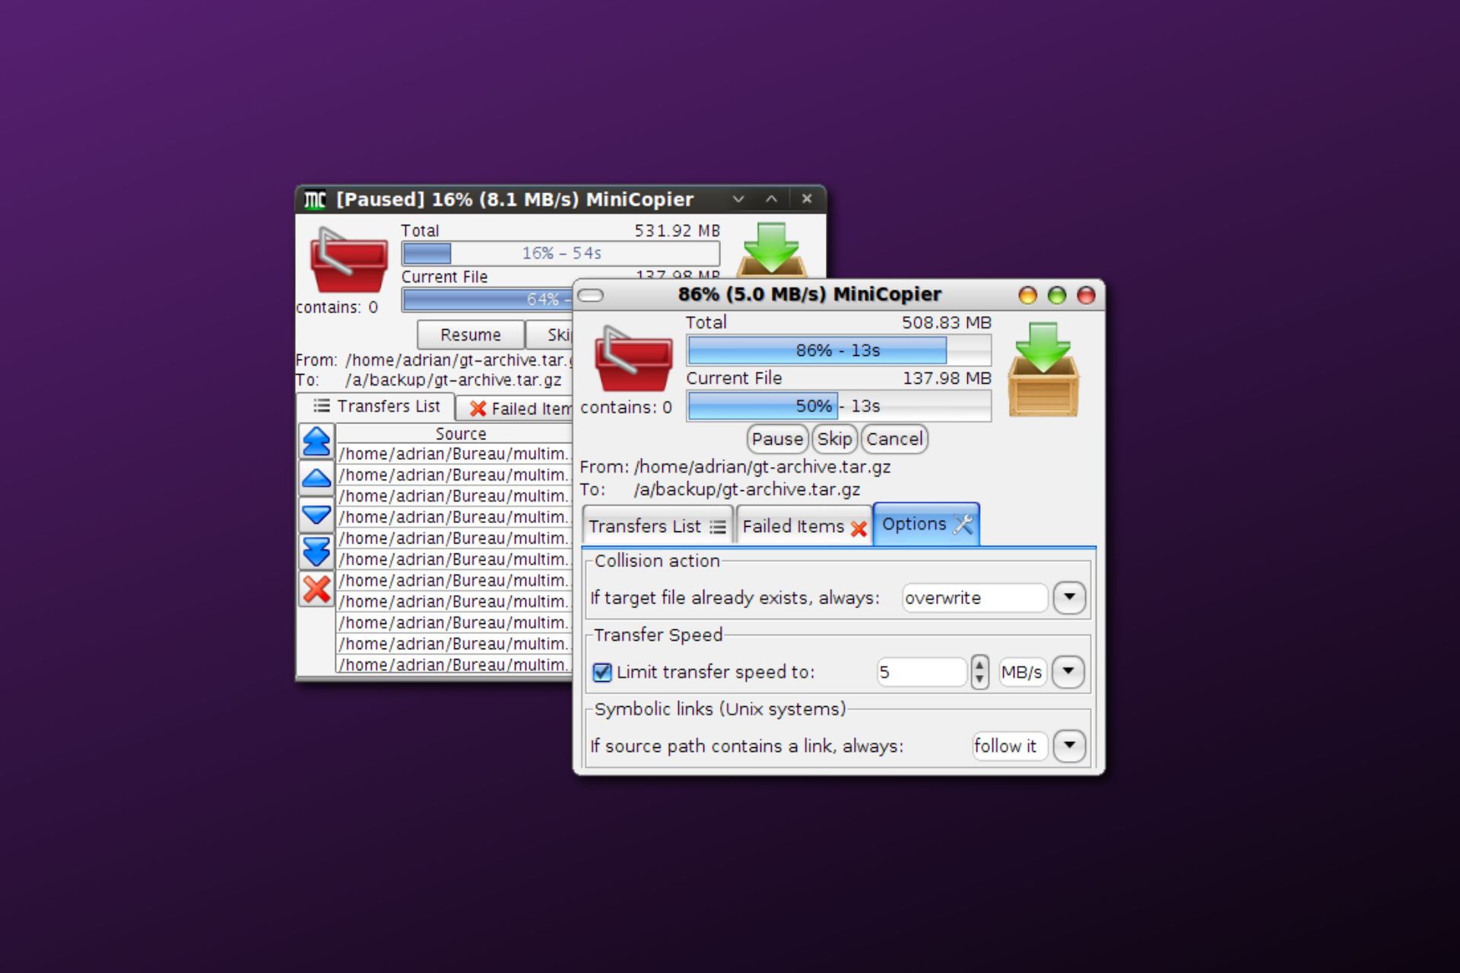Move selected transfer down one position

316,515
